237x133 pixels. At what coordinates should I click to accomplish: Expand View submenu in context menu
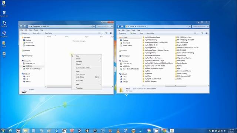coord(87,56)
